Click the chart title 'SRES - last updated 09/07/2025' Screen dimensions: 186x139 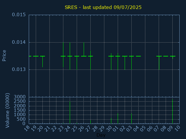(103, 7)
